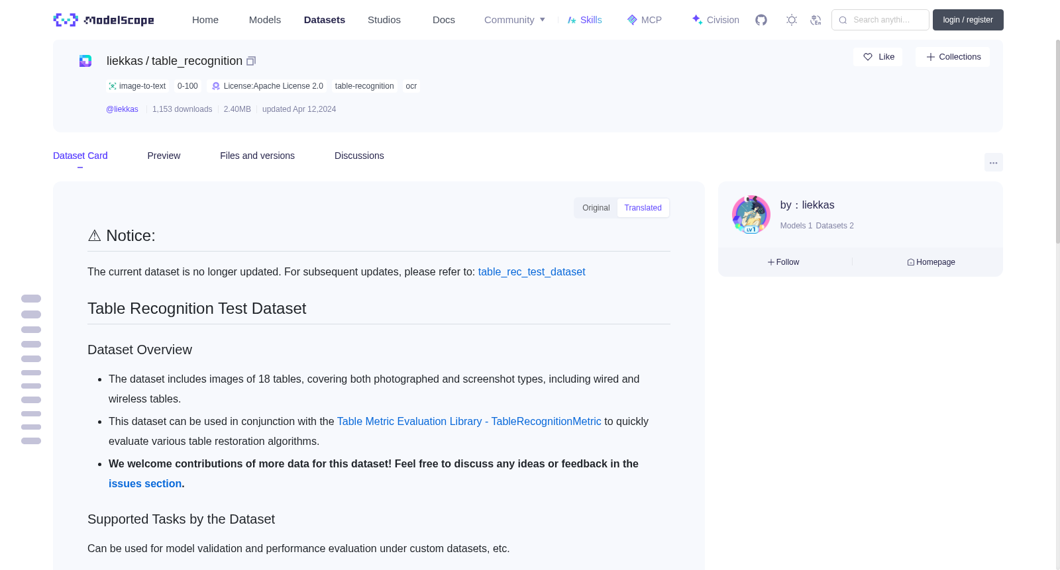1060x570 pixels.
Task: Click the 'Dataset Overview' heading
Action: (140, 350)
